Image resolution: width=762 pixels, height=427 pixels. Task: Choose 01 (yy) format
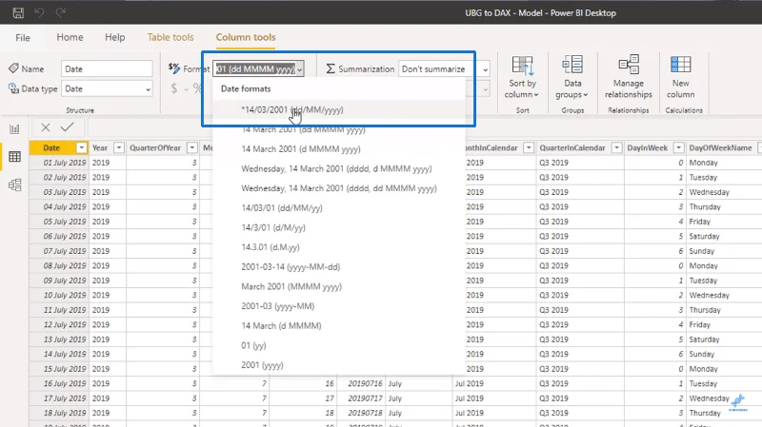(x=339, y=345)
